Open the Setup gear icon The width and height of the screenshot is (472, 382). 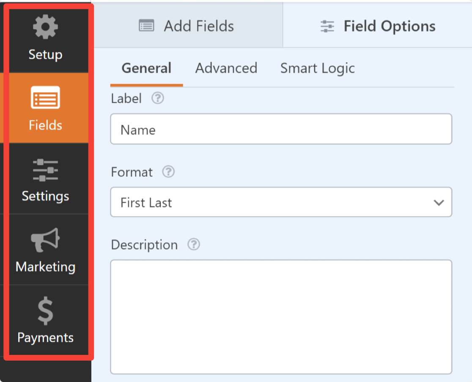point(45,27)
